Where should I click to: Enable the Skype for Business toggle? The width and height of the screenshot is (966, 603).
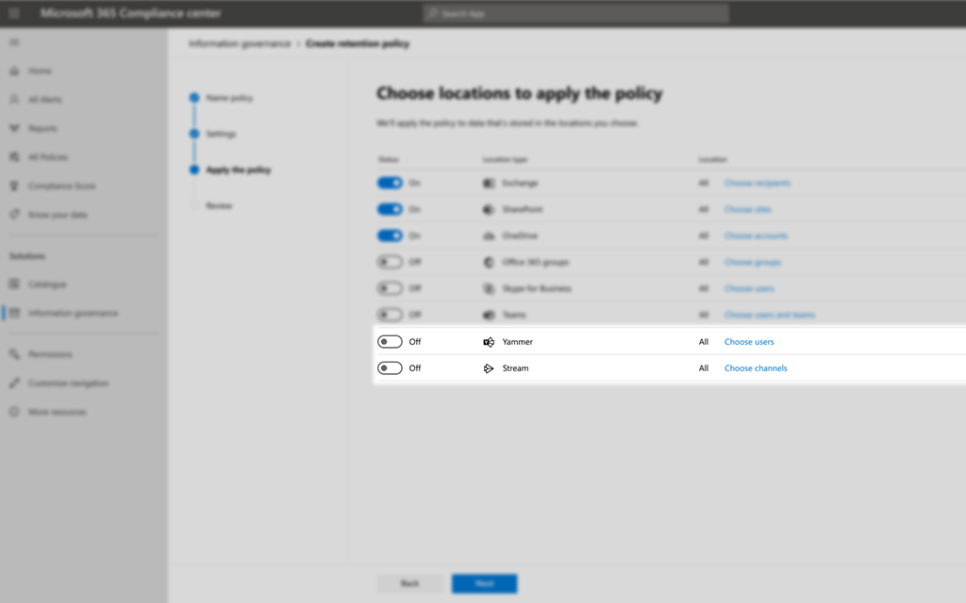coord(390,288)
